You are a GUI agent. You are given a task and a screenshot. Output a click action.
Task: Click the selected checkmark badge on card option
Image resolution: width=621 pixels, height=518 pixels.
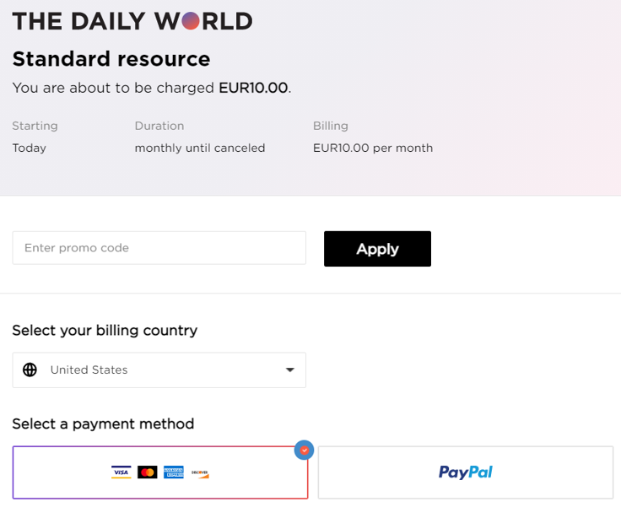304,450
